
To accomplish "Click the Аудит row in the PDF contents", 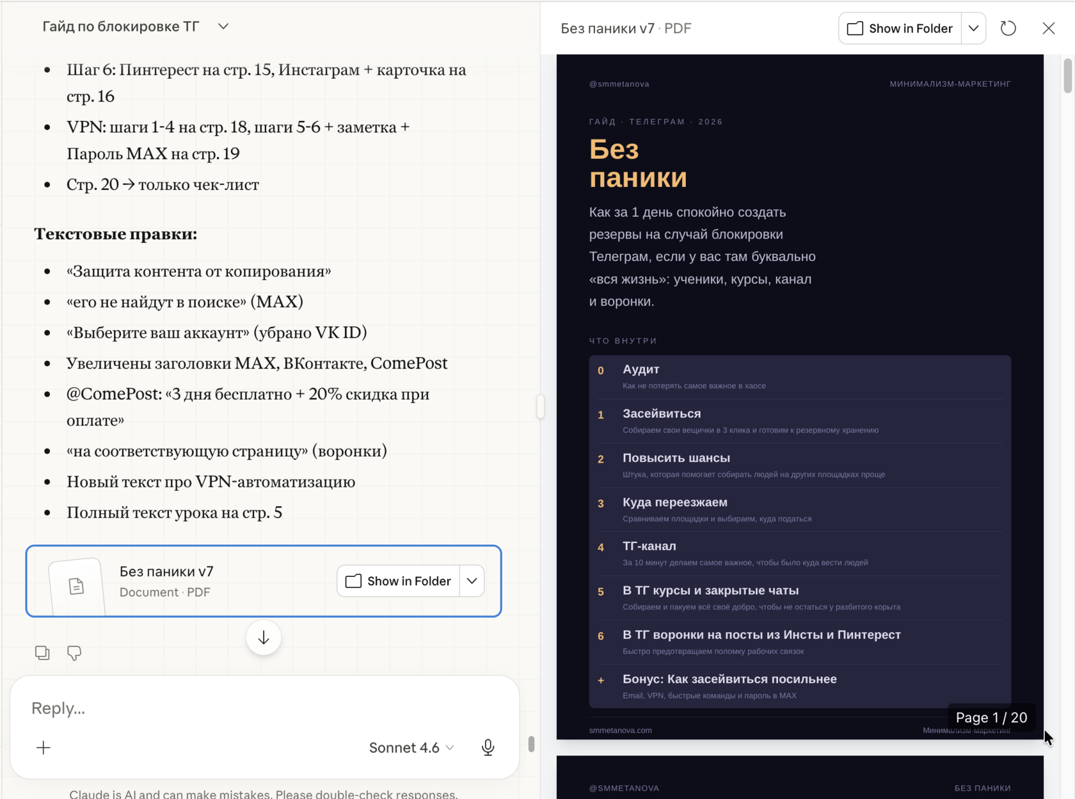I will 800,377.
